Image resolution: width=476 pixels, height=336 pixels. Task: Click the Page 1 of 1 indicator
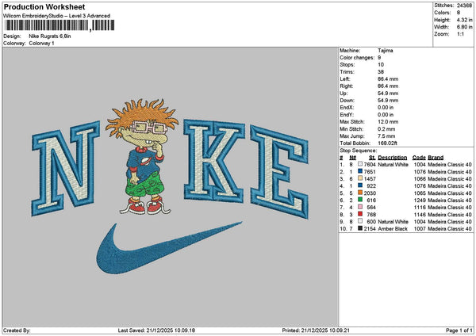(459, 330)
